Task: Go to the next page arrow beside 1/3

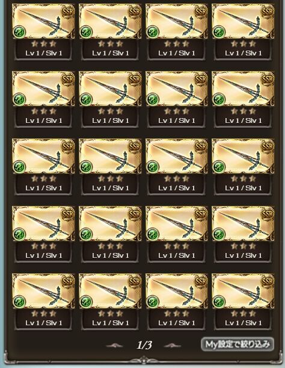Action: pos(173,345)
